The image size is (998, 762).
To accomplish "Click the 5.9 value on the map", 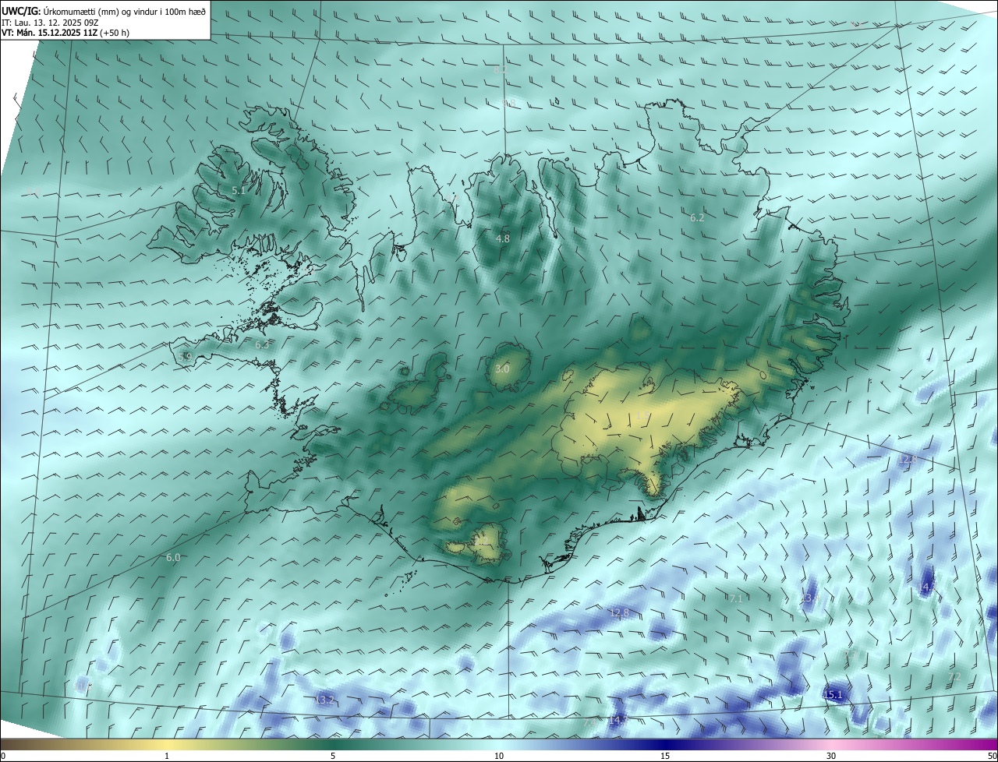I will click(185, 357).
